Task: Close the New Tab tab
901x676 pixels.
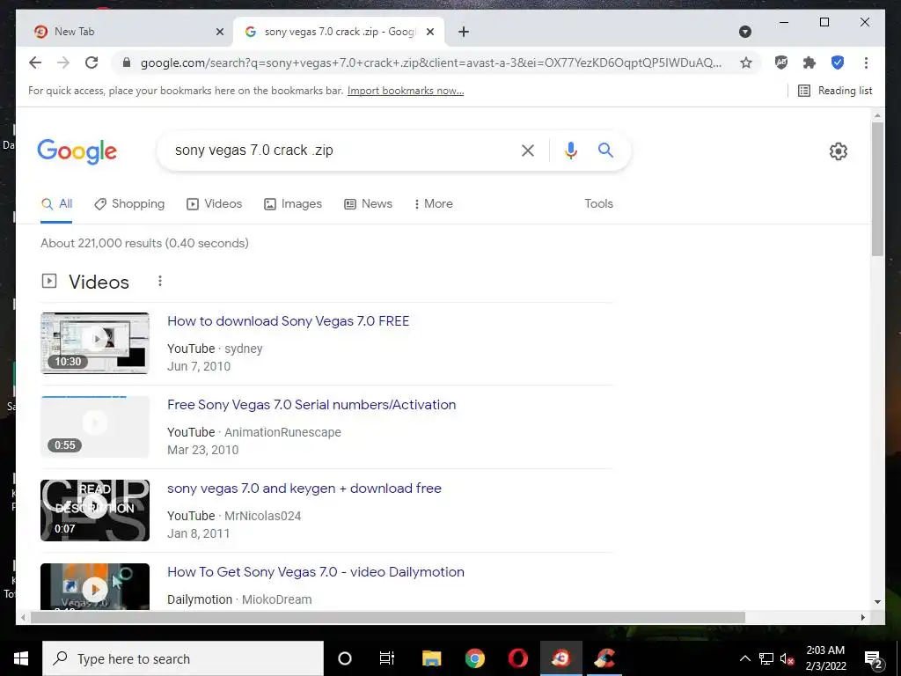Action: [219, 32]
